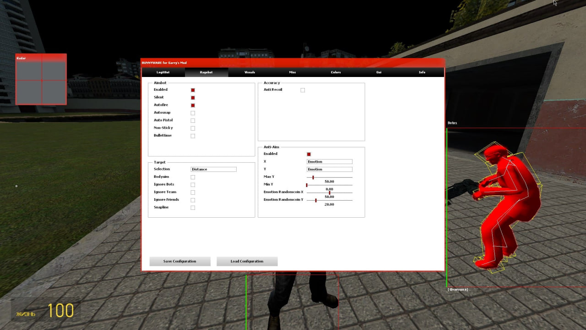This screenshot has width=586, height=330.
Task: Turn off the Autofire checkbox
Action: 193,105
